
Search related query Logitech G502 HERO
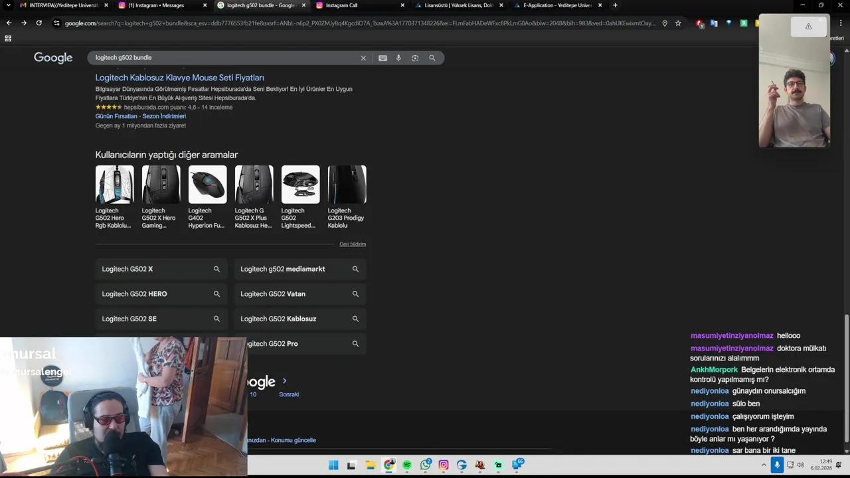pos(161,294)
